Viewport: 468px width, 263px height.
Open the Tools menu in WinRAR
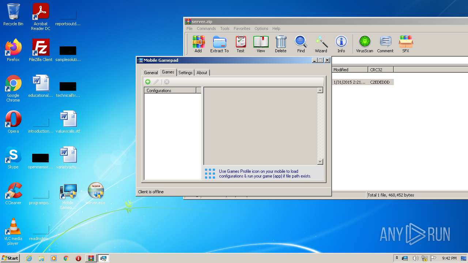(x=225, y=28)
